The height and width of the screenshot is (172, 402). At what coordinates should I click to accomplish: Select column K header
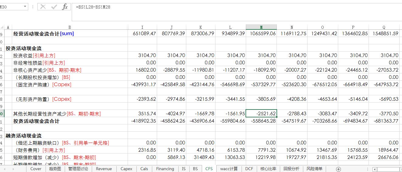pyautogui.click(x=201, y=27)
